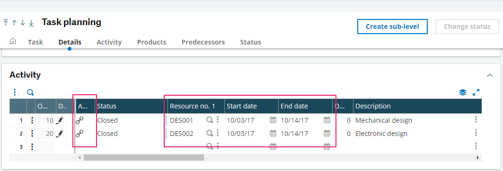Select the Resource no. 1 column header

click(x=196, y=106)
